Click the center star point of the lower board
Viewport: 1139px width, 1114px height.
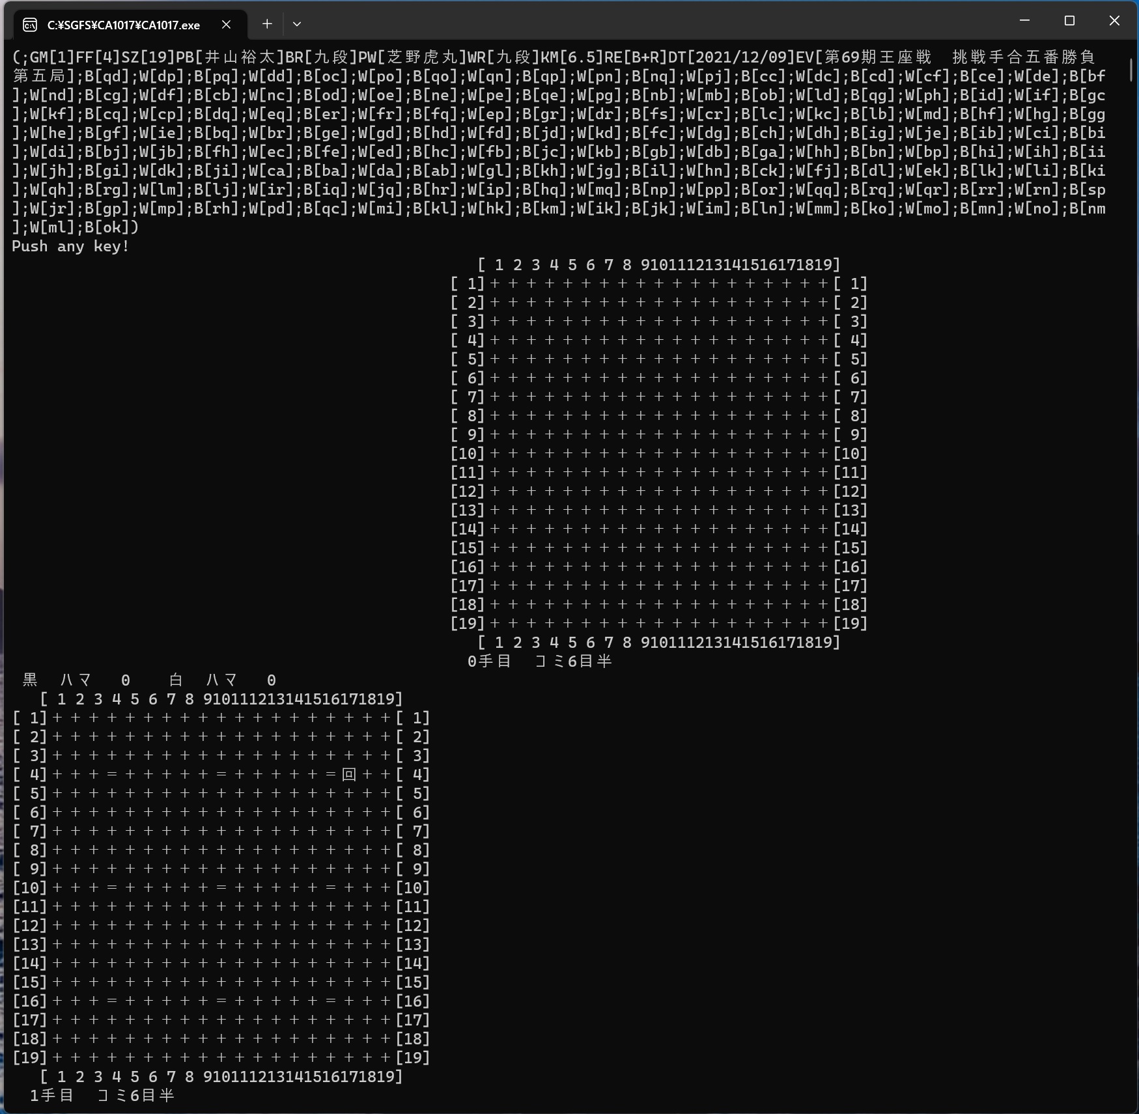pos(221,887)
